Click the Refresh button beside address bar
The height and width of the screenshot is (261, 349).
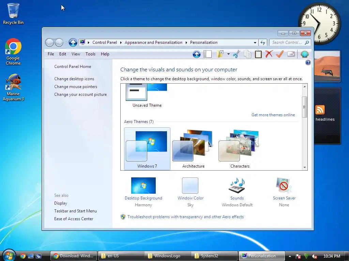pyautogui.click(x=263, y=42)
